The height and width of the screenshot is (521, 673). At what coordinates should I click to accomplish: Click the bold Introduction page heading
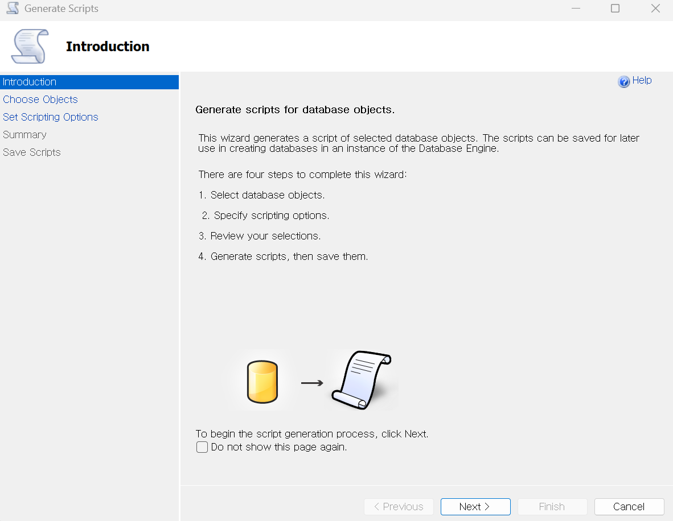pyautogui.click(x=108, y=46)
